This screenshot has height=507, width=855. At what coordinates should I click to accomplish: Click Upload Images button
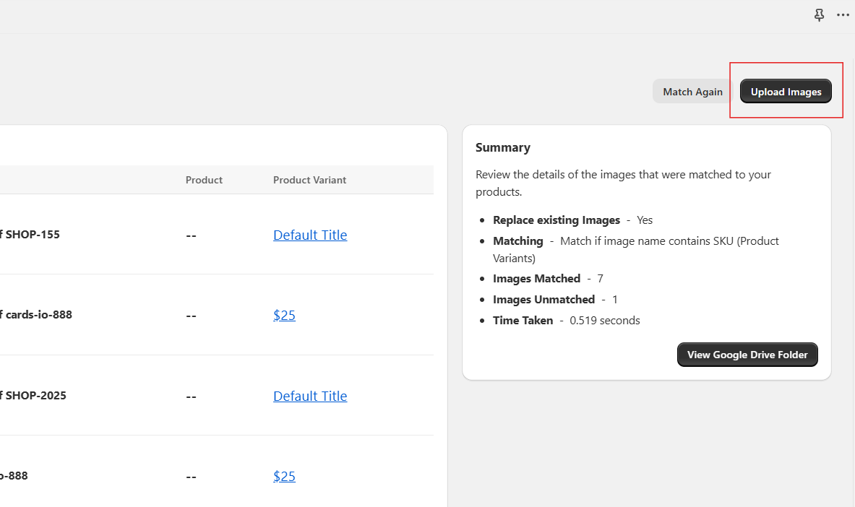click(x=786, y=91)
